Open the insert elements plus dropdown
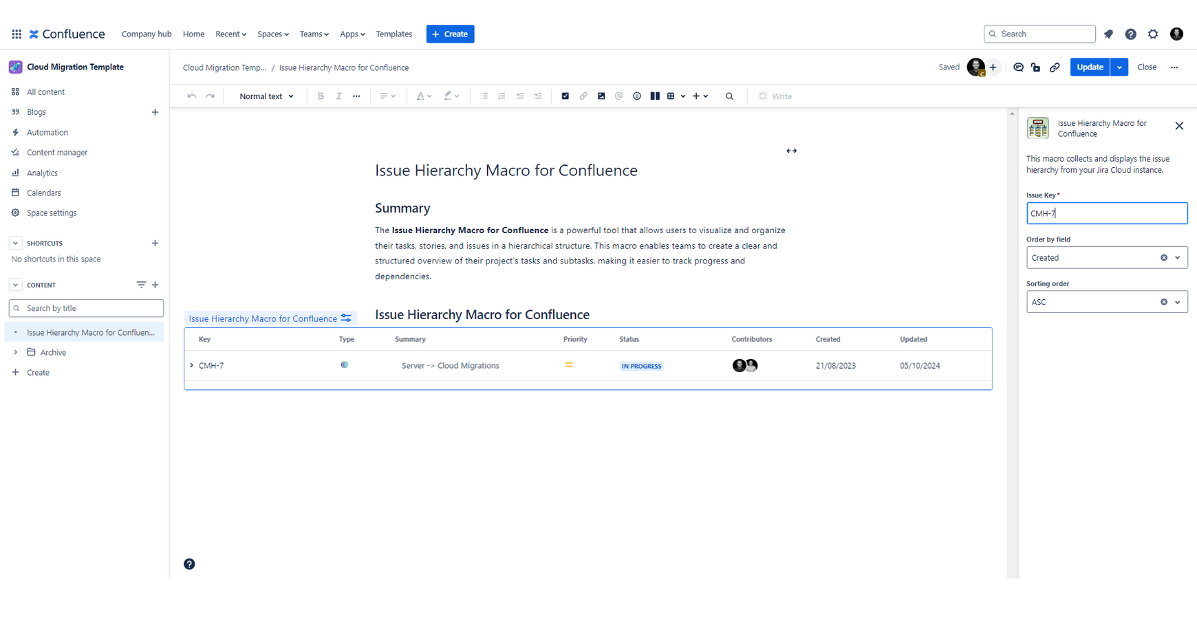This screenshot has width=1197, height=619. (x=700, y=96)
